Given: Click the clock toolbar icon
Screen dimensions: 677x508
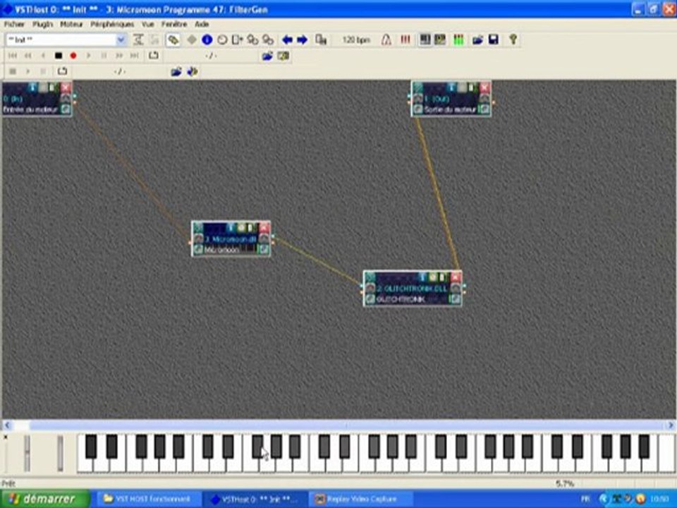Looking at the screenshot, I should coord(222,40).
